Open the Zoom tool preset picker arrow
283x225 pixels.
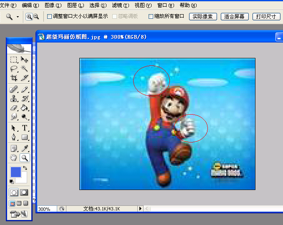(x=18, y=17)
